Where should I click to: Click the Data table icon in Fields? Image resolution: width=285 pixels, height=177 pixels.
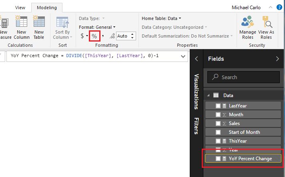tap(216, 95)
